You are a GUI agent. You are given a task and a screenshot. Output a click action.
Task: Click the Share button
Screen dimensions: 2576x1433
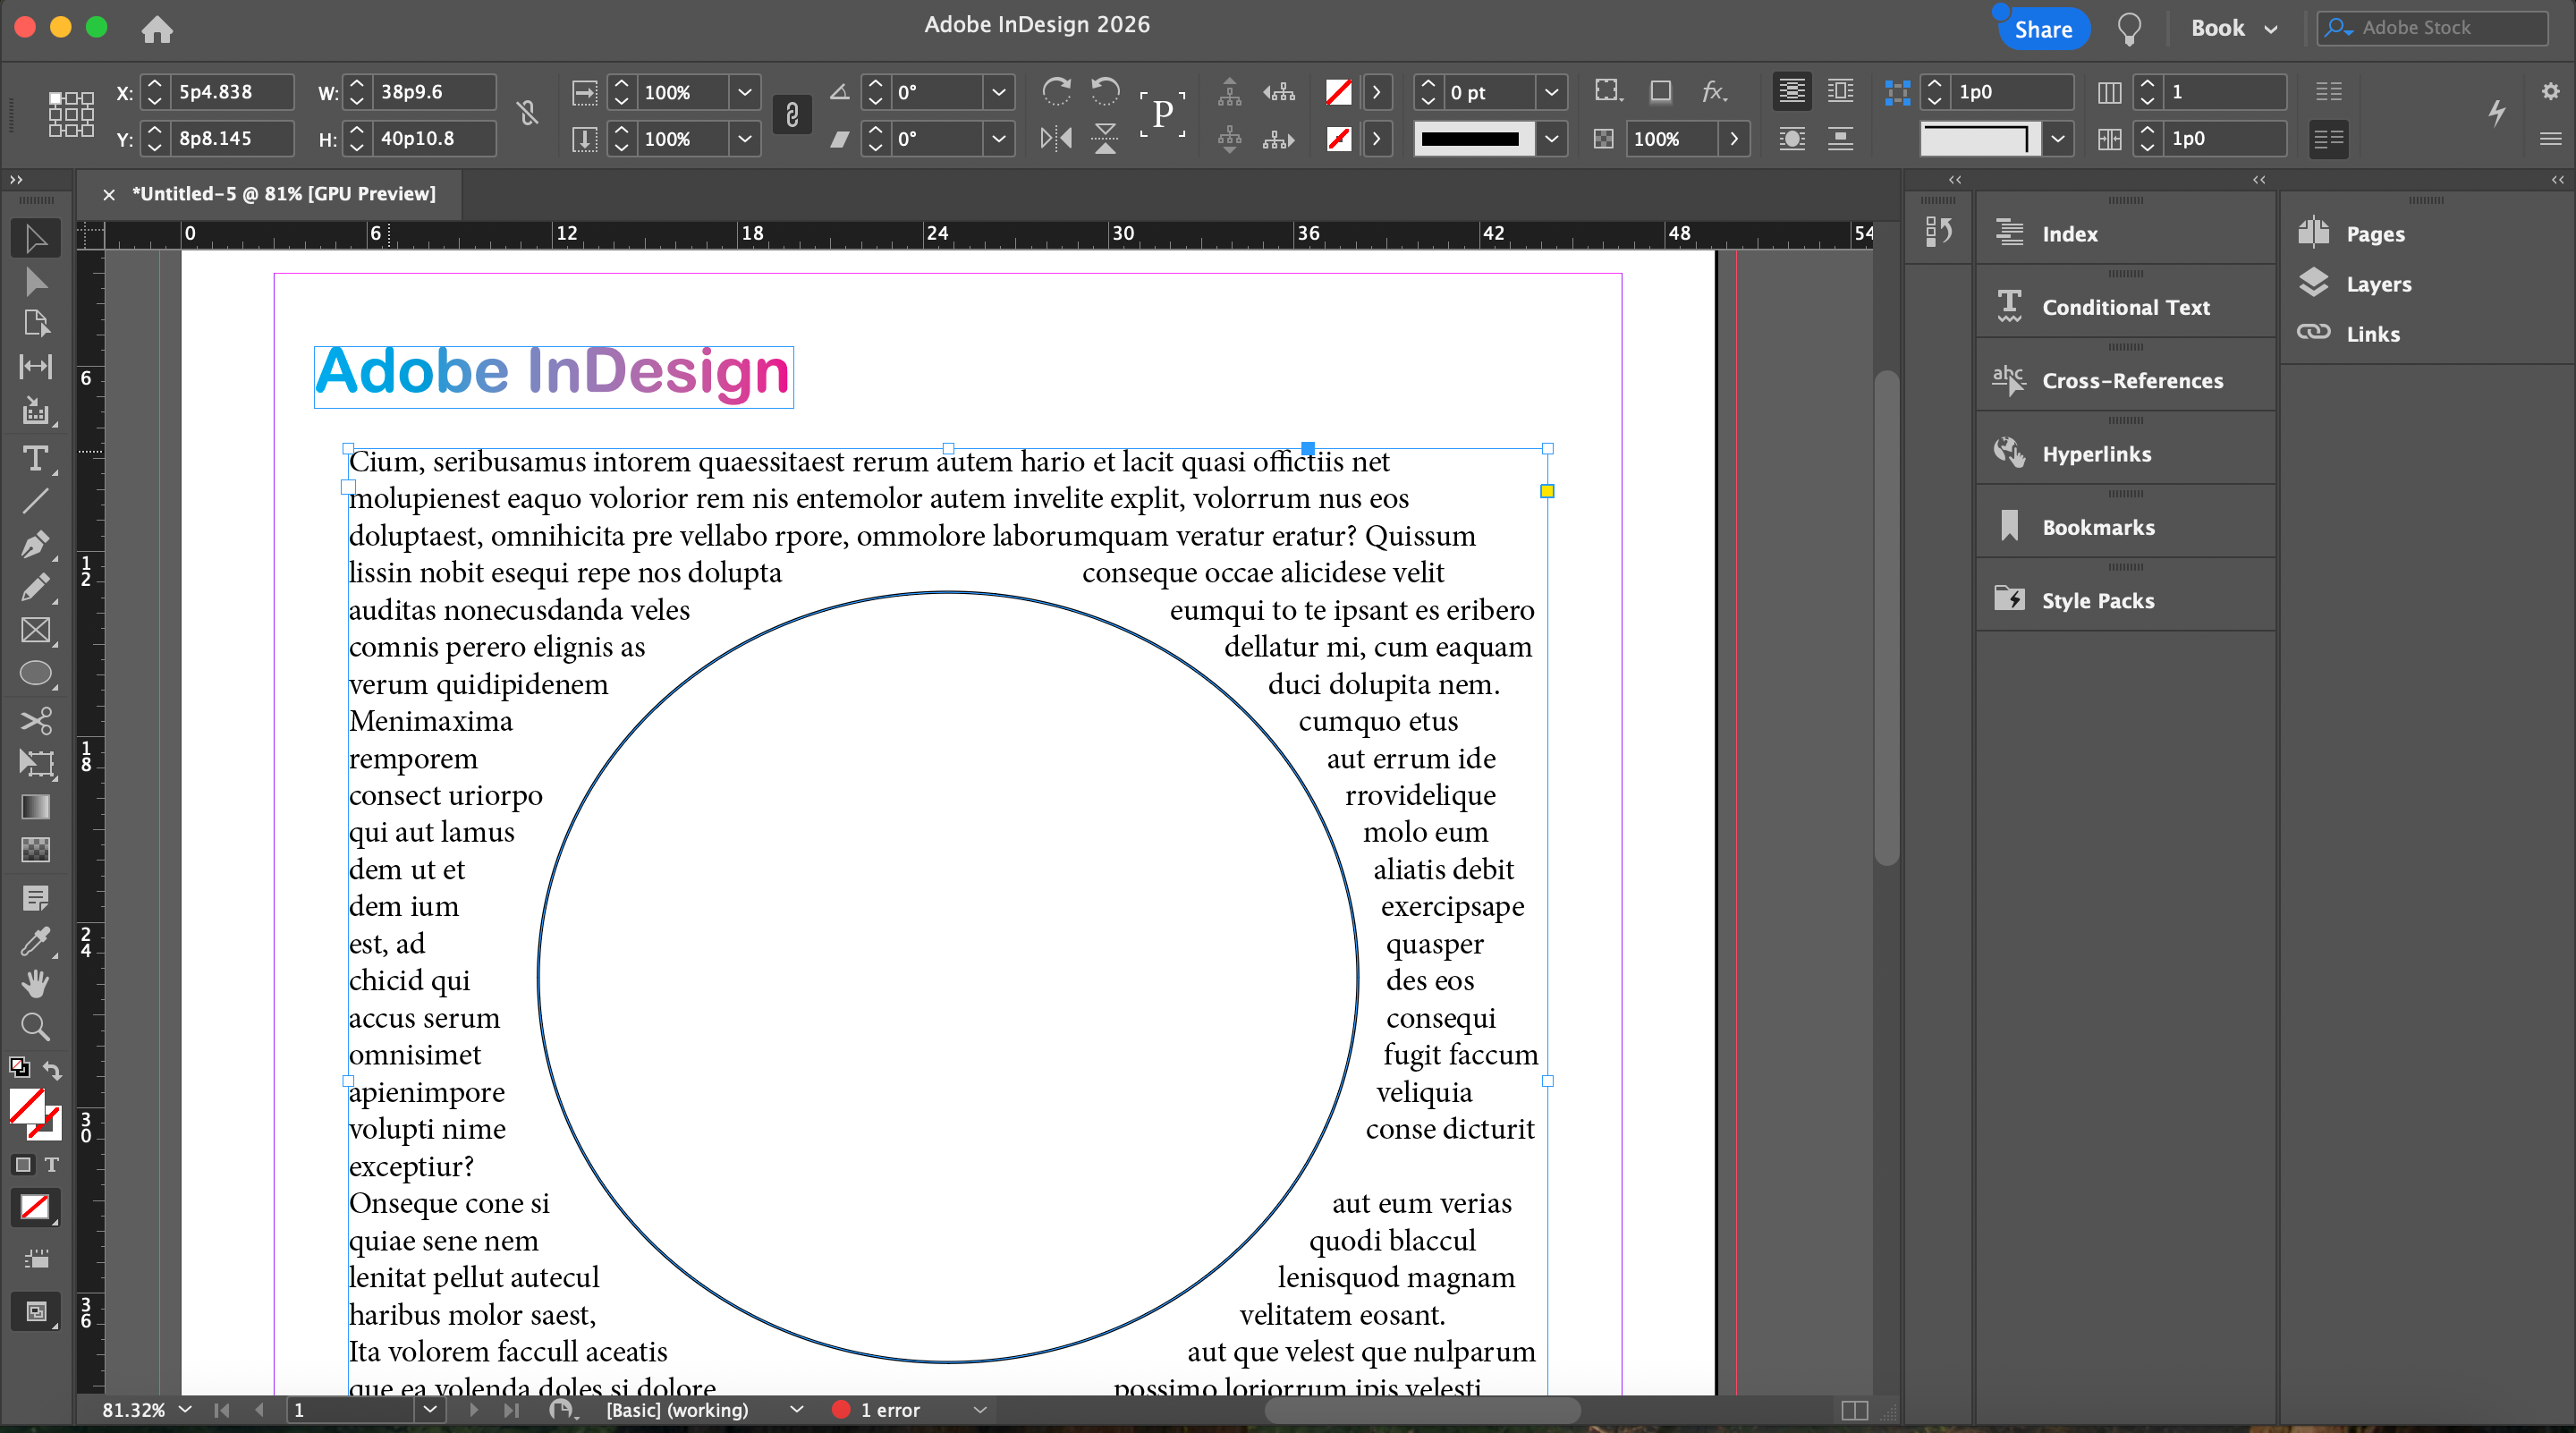tap(2042, 29)
